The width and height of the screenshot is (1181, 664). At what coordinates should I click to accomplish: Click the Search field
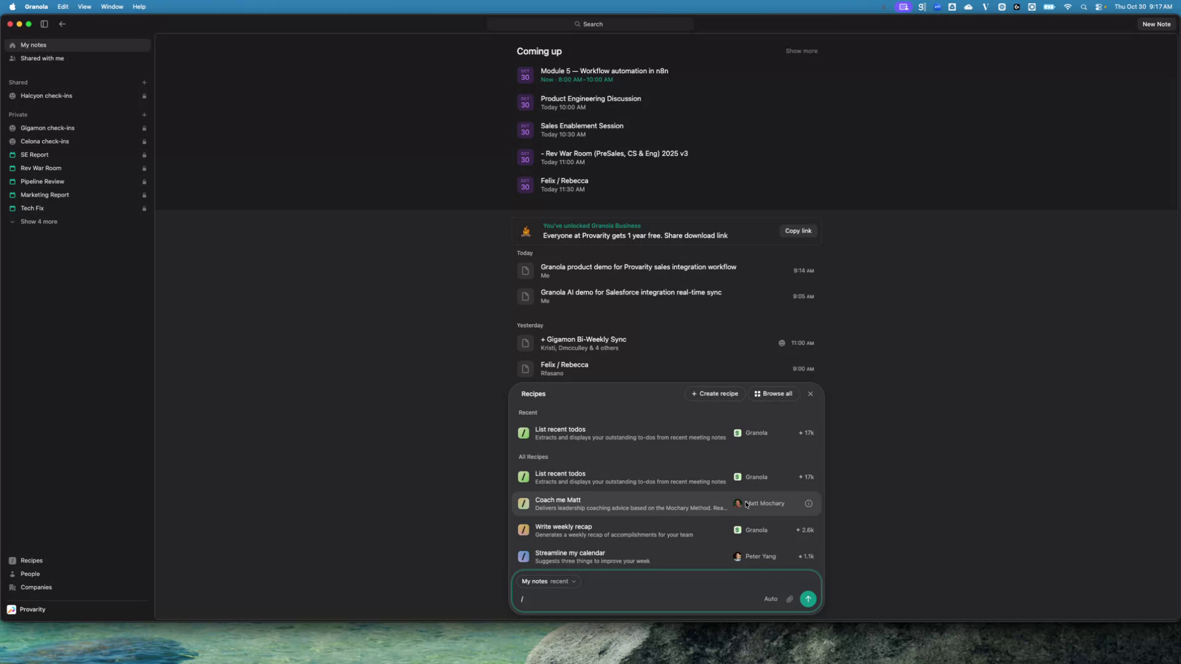(x=589, y=24)
